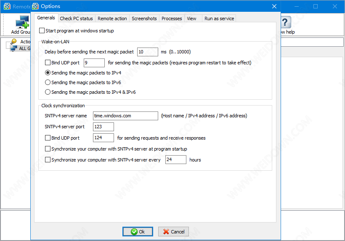Select the ALL Groups computer icon

click(13, 48)
